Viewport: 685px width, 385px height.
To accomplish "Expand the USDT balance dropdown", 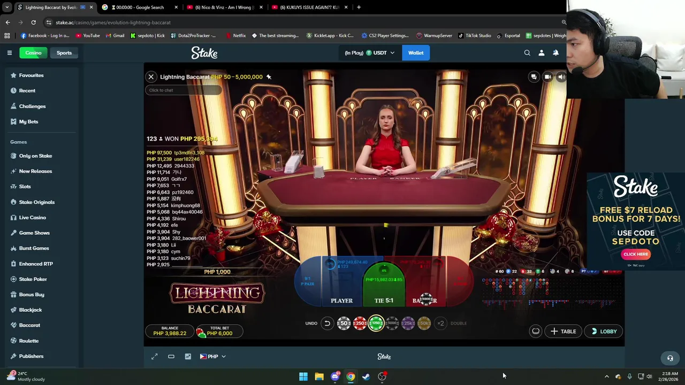I will 369,53.
